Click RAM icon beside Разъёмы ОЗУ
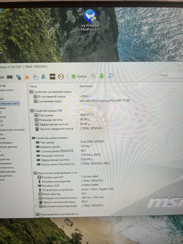 coord(40,186)
